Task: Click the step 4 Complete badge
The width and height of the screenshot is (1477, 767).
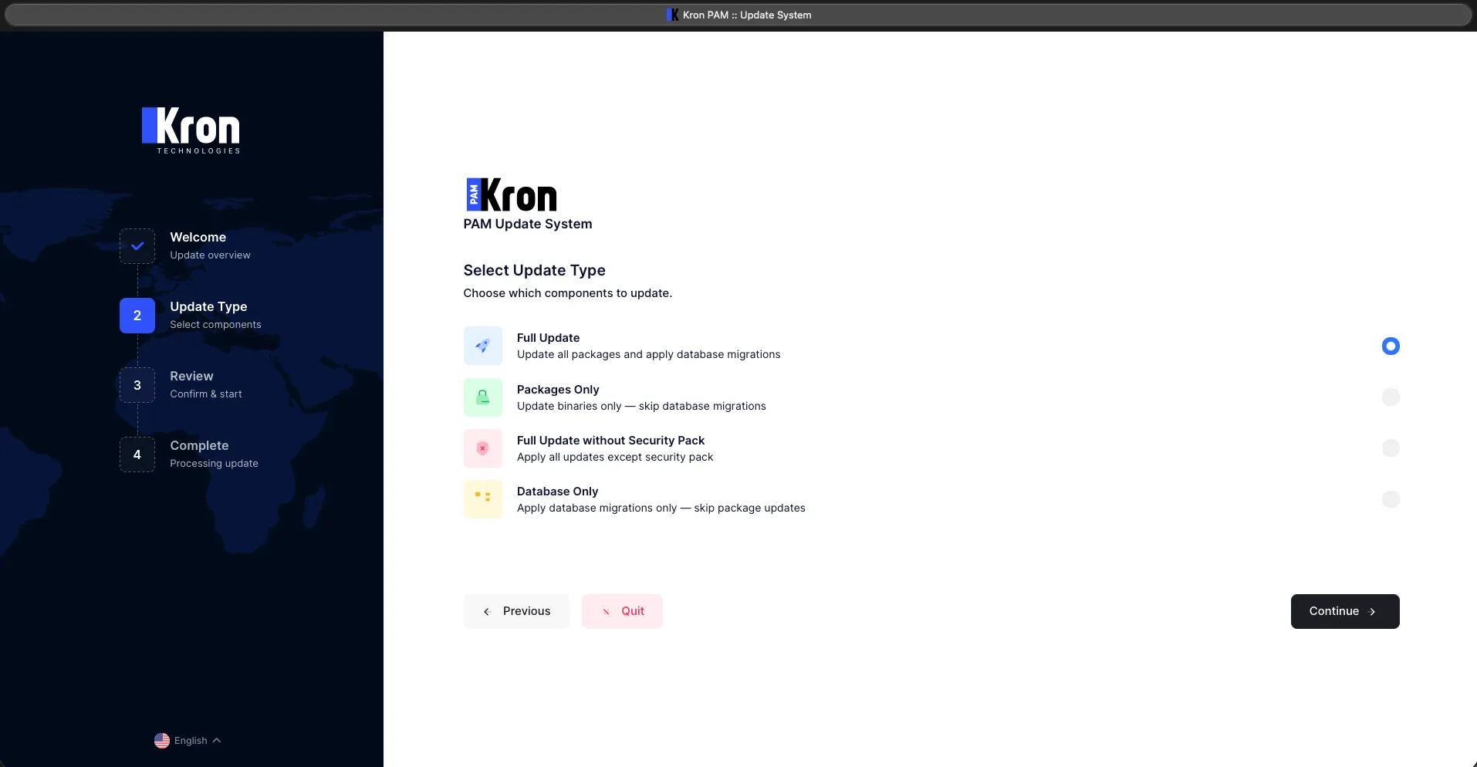Action: 137,454
